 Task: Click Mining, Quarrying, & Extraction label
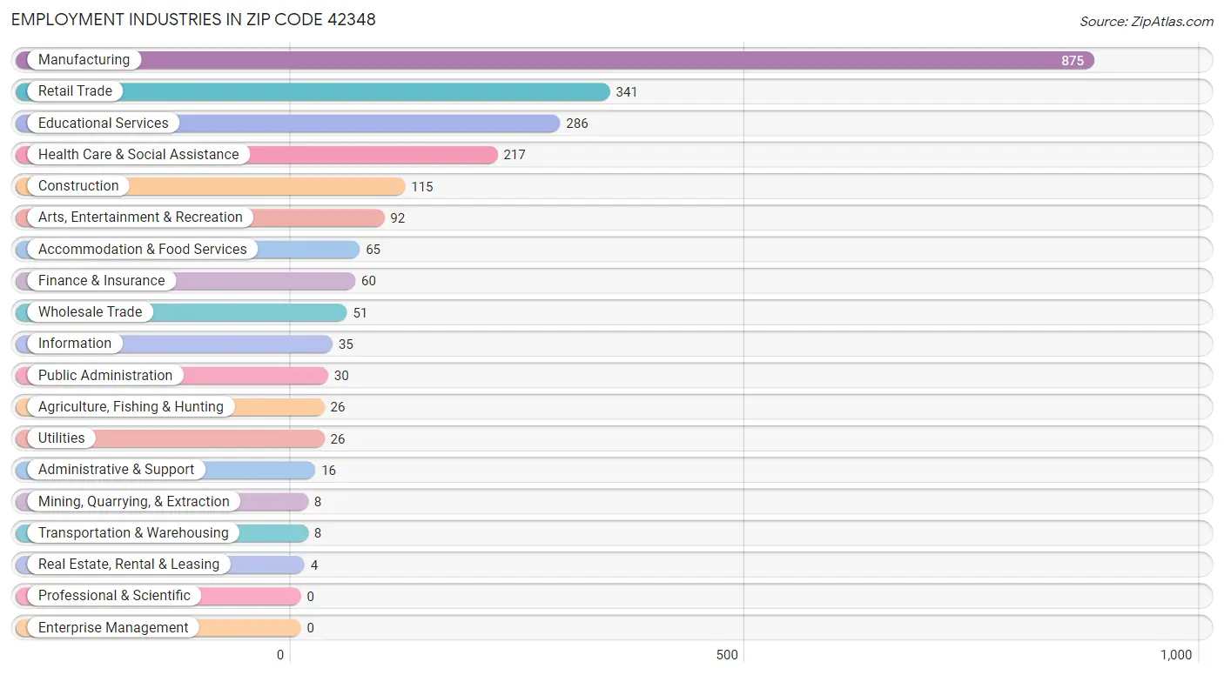click(x=134, y=501)
